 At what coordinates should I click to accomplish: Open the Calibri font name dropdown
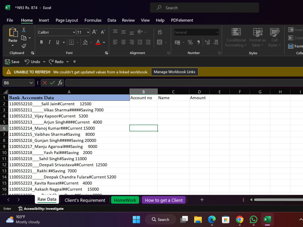(x=74, y=32)
